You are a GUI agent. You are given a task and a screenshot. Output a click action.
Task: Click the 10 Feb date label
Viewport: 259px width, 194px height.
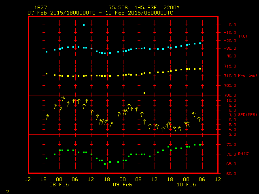[186, 184]
